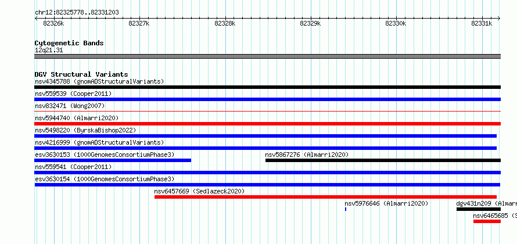Click the gray 12q21.31 cytogenetic band bar
Viewport: 517px width, 244px height.
click(267, 56)
